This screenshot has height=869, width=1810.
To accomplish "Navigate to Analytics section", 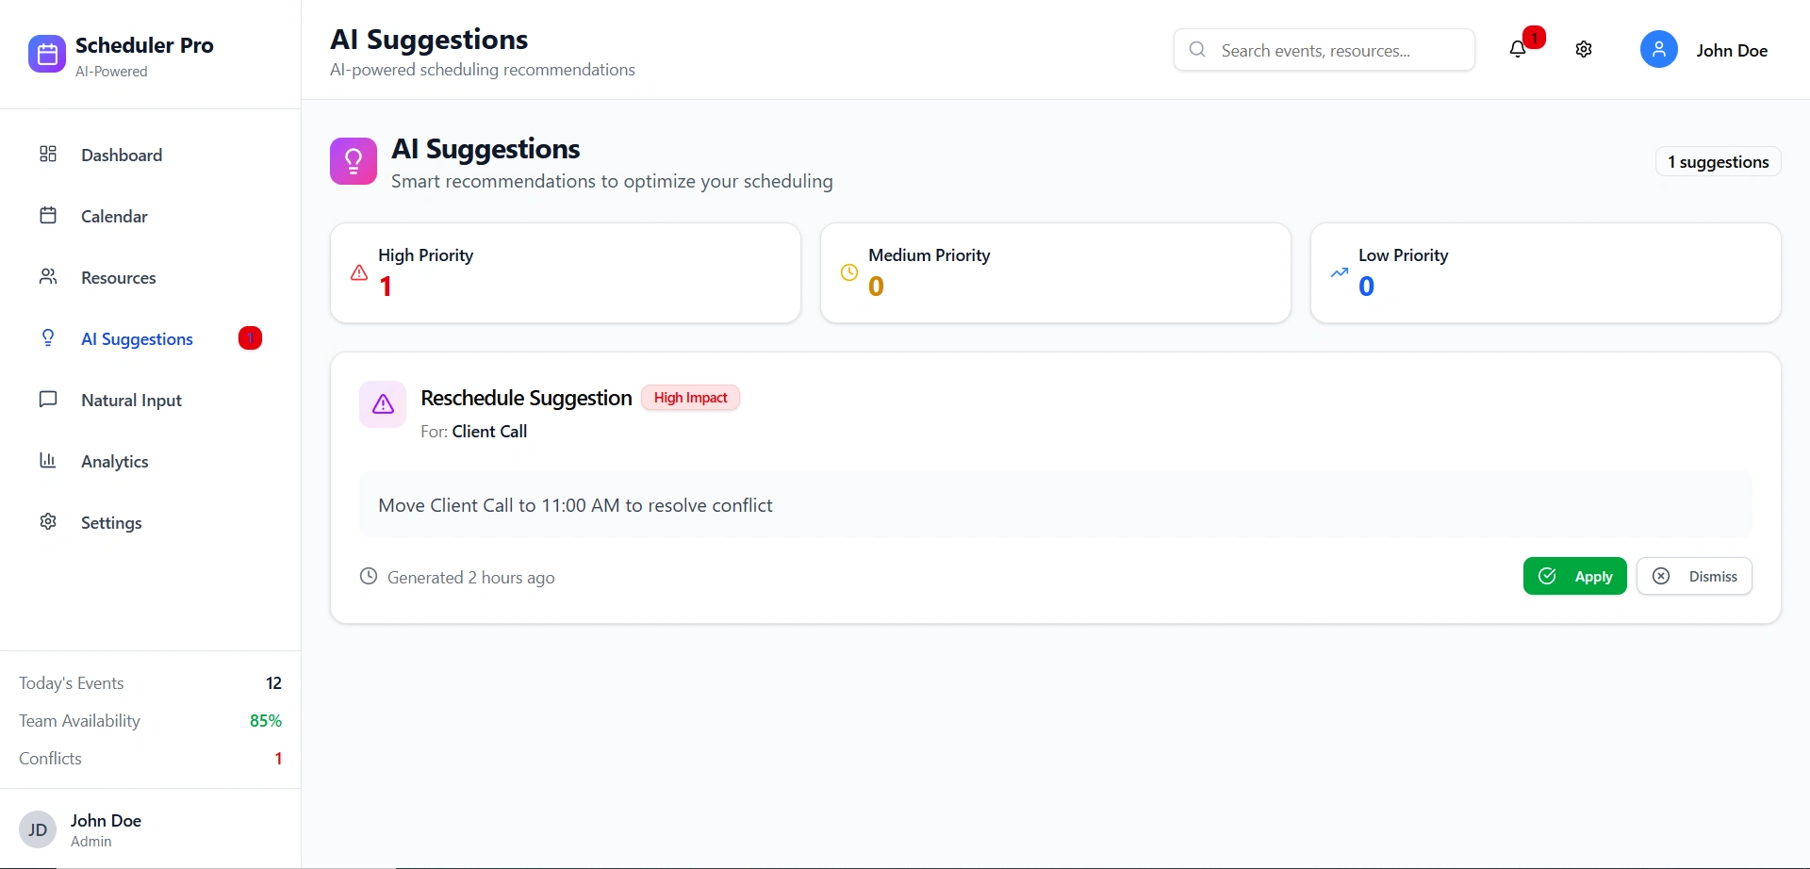I will tap(115, 461).
